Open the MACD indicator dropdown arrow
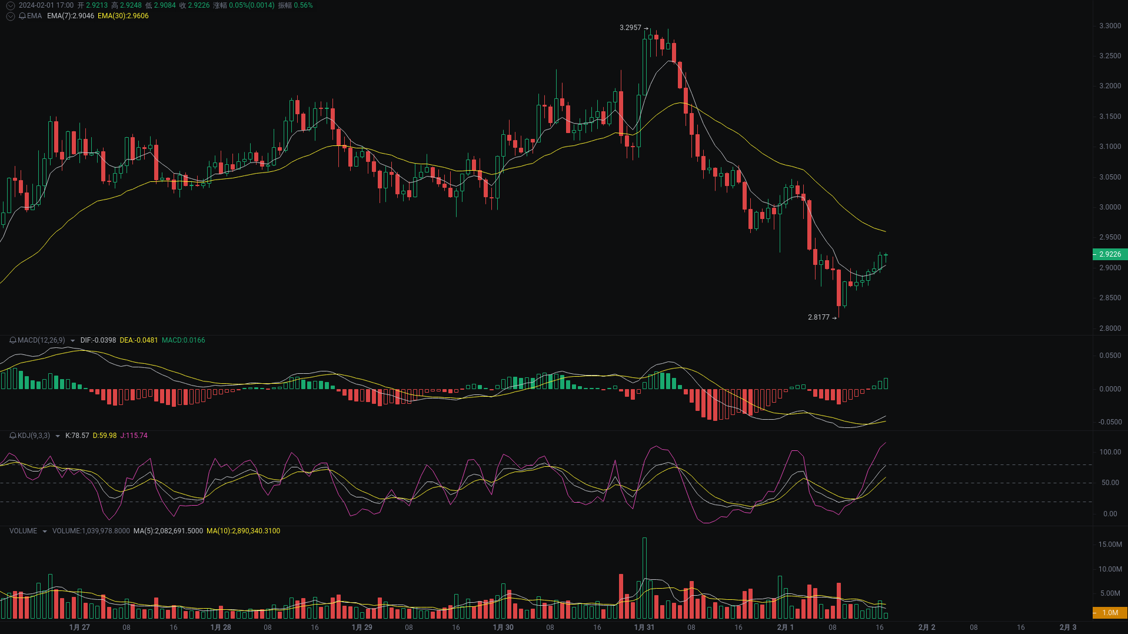This screenshot has width=1128, height=634. coord(72,340)
